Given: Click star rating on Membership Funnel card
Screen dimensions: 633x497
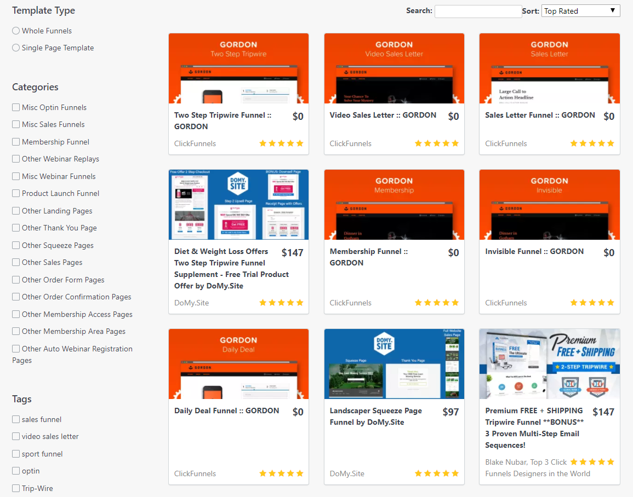Looking at the screenshot, I should (437, 302).
